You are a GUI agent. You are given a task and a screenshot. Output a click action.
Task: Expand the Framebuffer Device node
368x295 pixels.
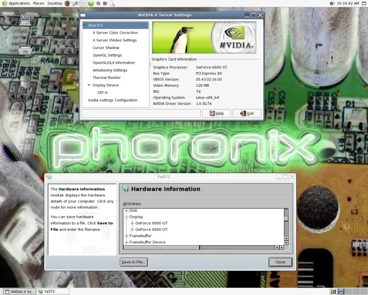(126, 242)
